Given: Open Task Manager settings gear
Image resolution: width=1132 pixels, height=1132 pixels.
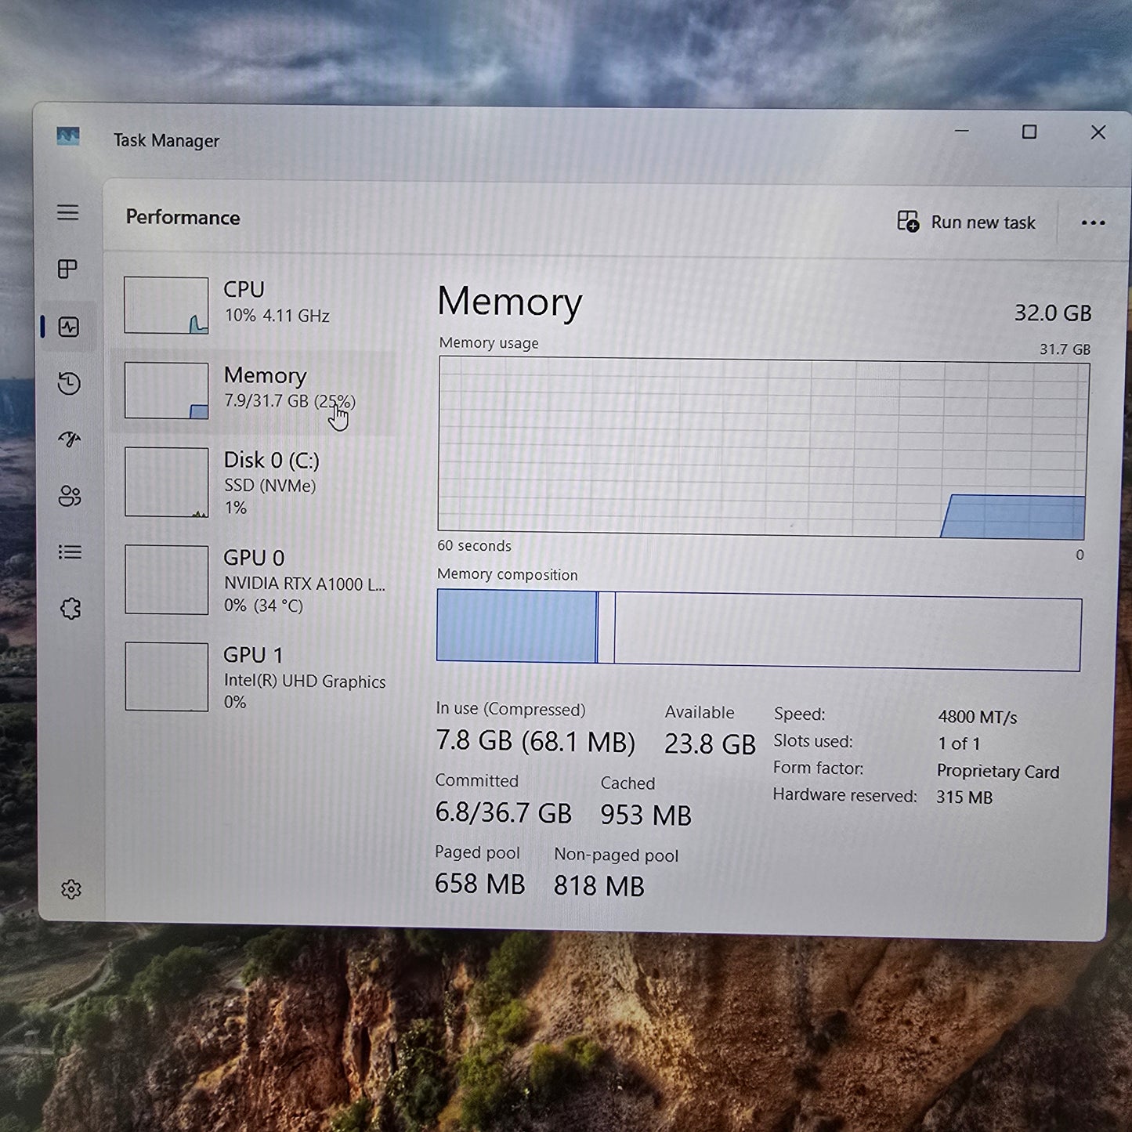Looking at the screenshot, I should [71, 889].
